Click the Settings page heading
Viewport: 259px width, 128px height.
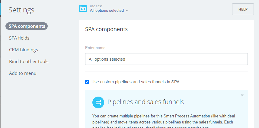pyautogui.click(x=21, y=10)
